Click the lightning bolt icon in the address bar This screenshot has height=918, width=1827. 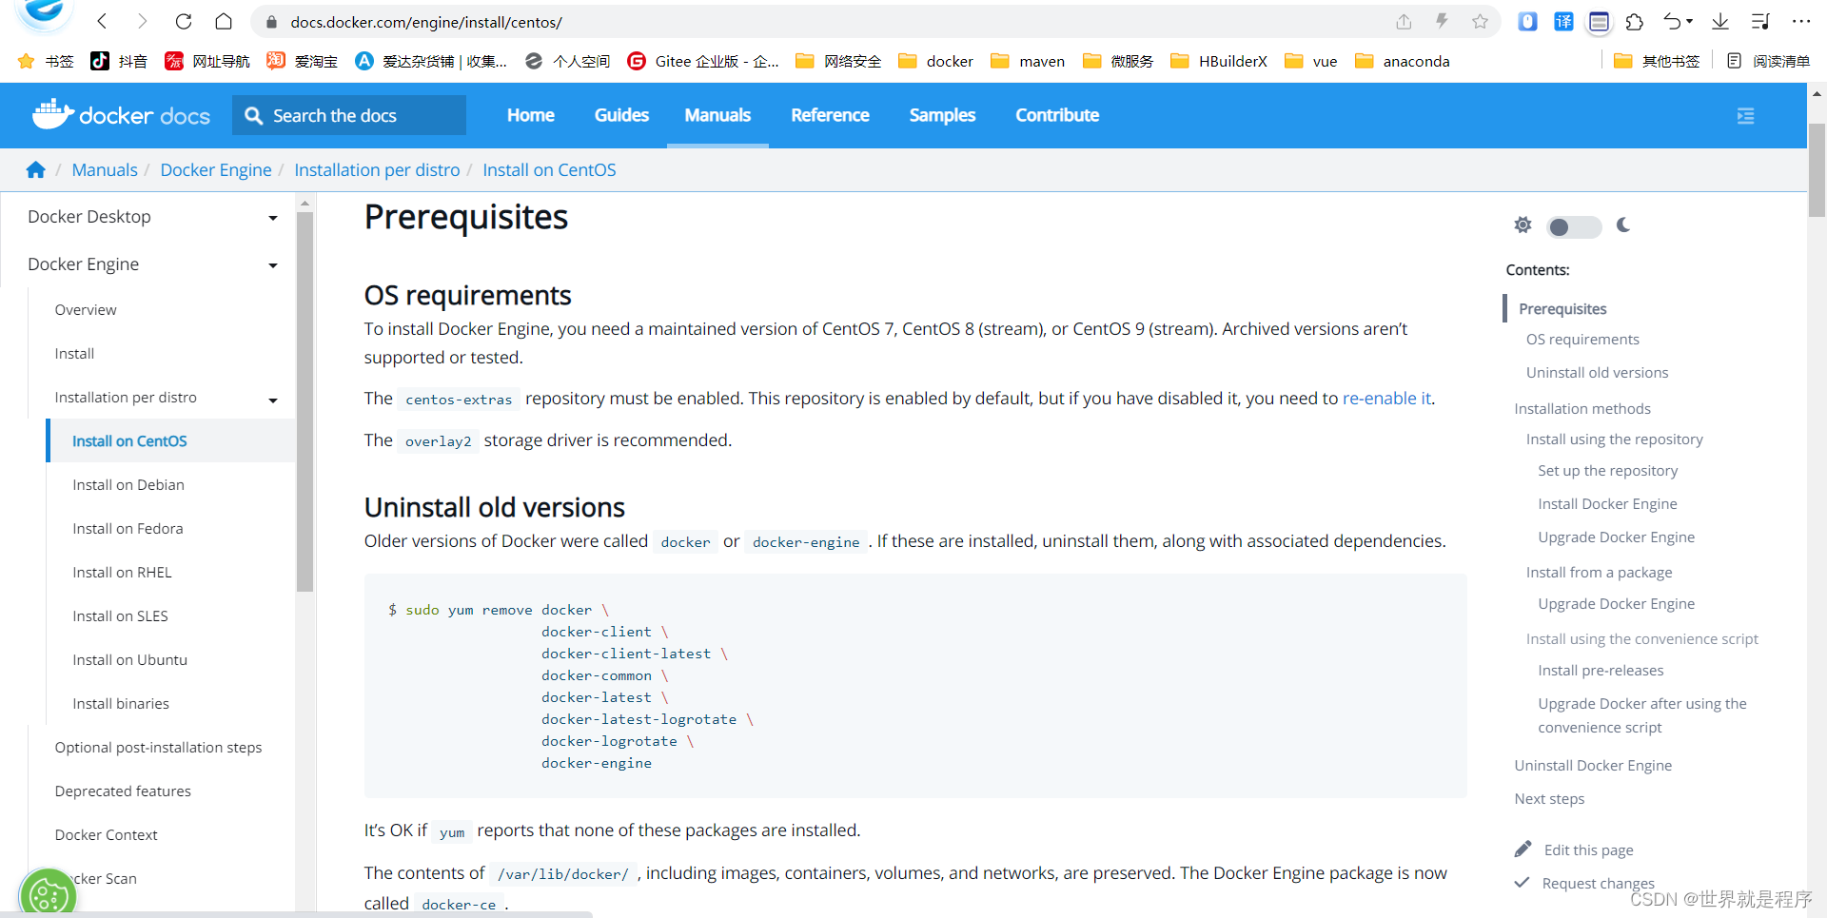pos(1442,21)
